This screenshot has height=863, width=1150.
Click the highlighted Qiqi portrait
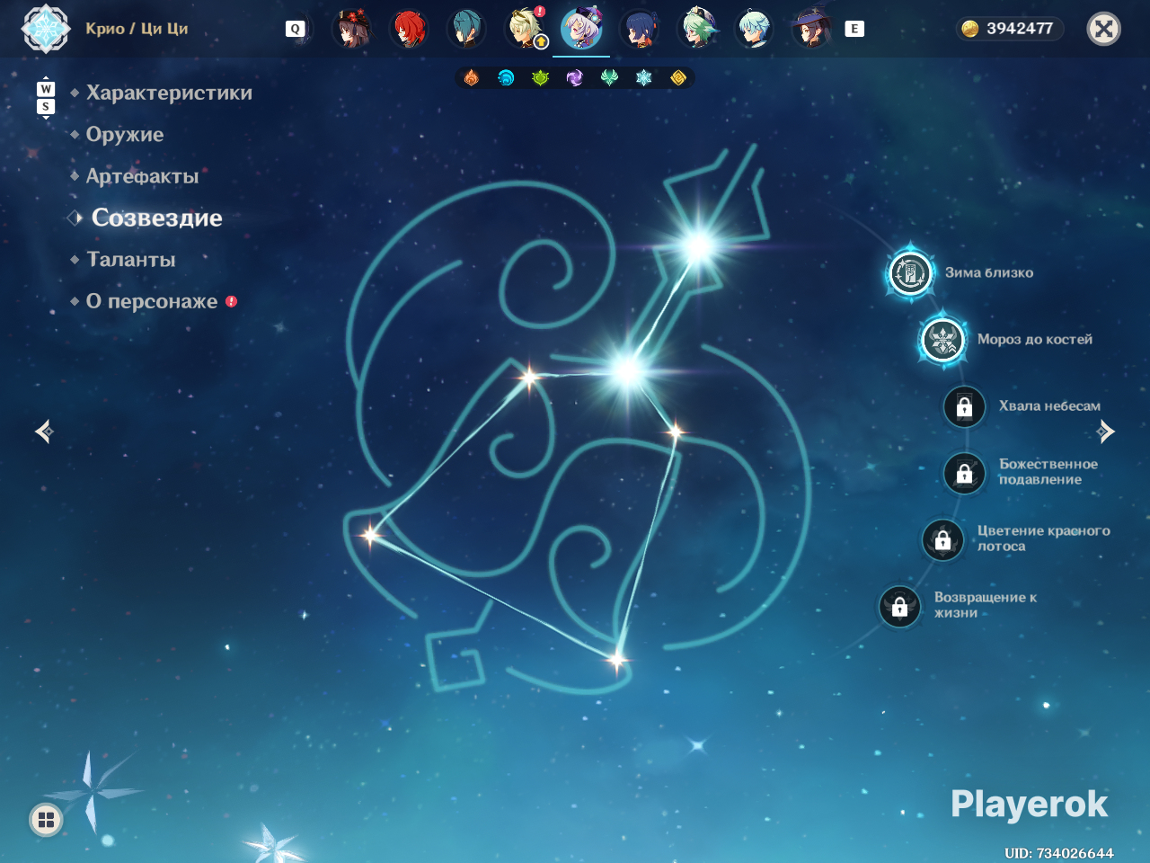[x=581, y=29]
